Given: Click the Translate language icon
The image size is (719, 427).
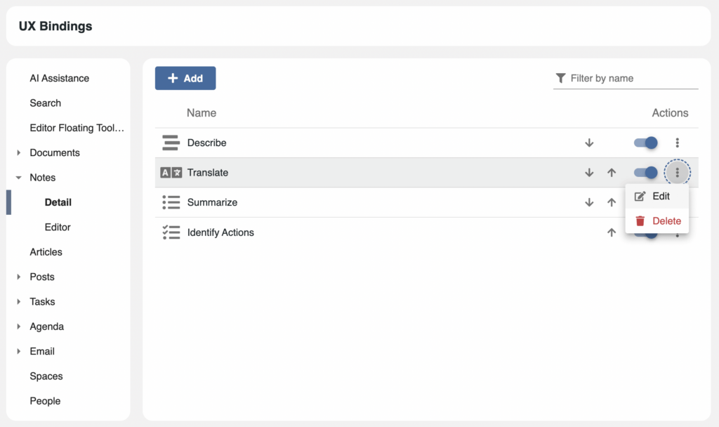Looking at the screenshot, I should pos(171,173).
